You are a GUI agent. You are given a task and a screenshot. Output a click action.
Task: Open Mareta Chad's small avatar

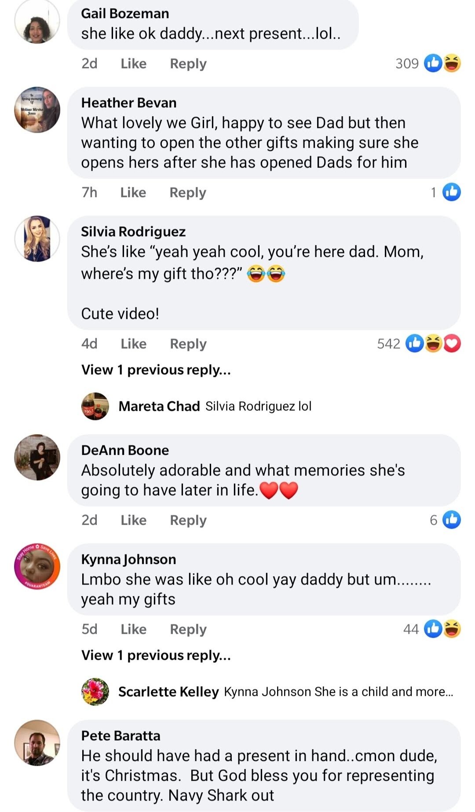(95, 406)
